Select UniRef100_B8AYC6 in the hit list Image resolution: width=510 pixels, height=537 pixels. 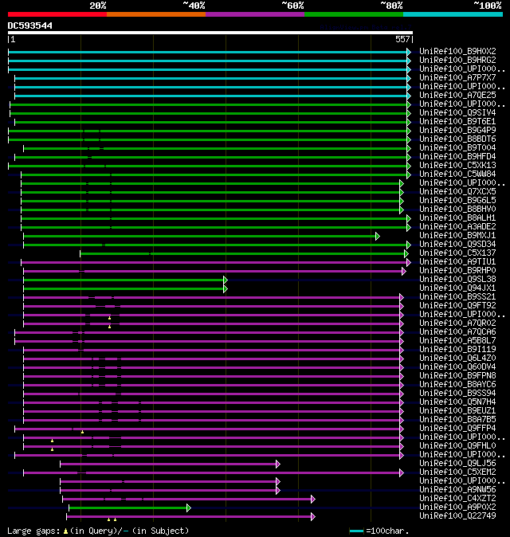[x=457, y=385]
